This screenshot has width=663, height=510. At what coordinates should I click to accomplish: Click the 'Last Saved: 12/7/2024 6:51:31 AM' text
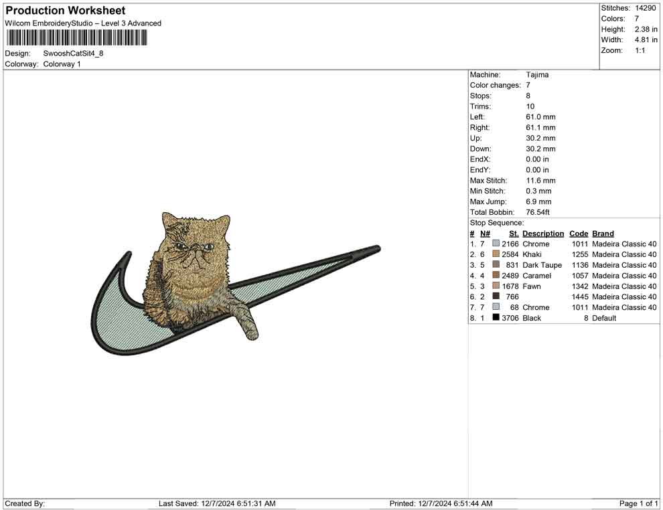click(217, 503)
